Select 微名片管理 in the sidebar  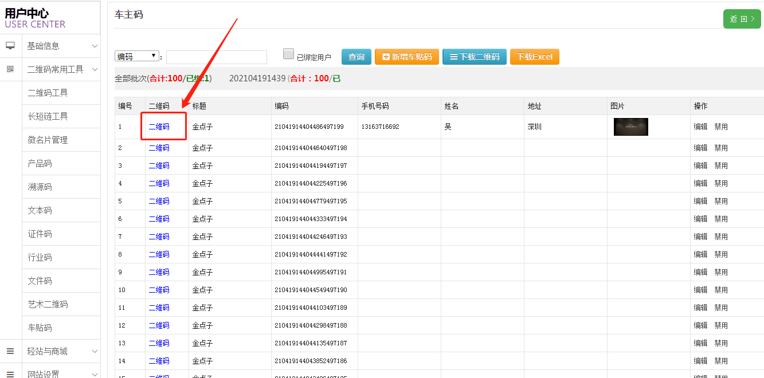coord(48,140)
